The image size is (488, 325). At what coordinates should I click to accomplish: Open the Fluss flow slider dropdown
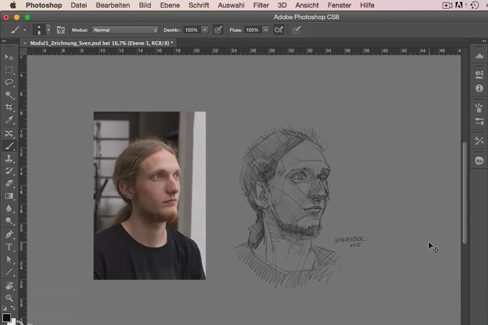[266, 30]
